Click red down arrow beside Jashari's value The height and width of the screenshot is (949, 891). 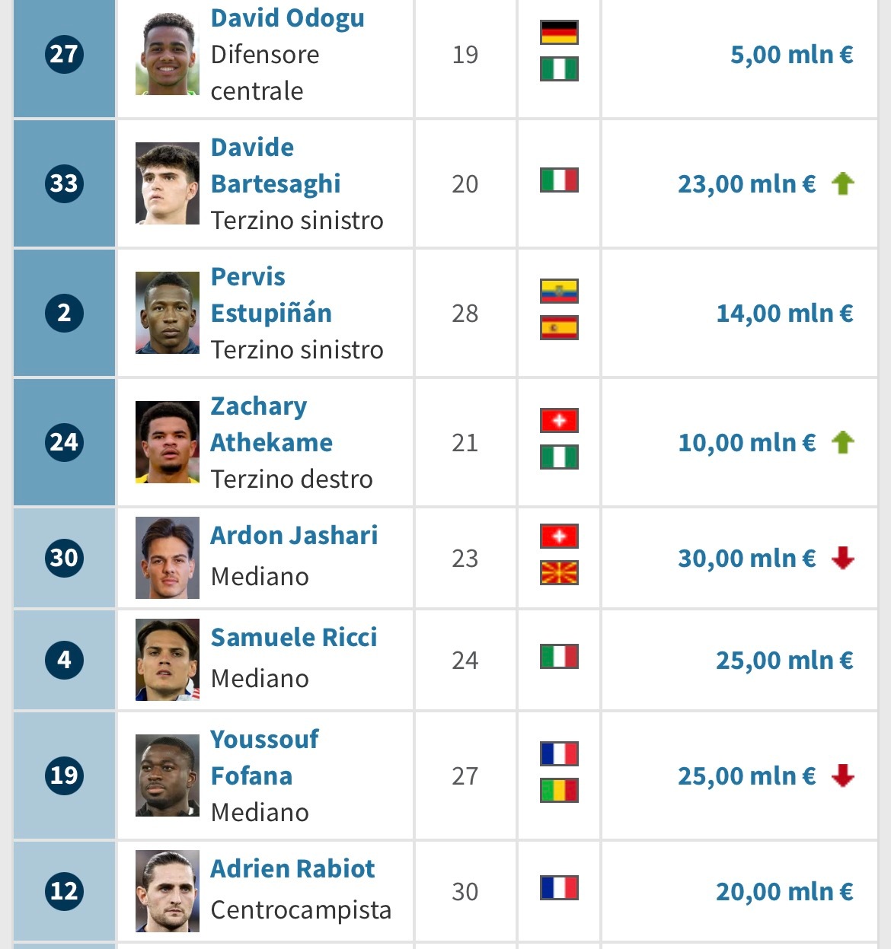click(x=843, y=558)
